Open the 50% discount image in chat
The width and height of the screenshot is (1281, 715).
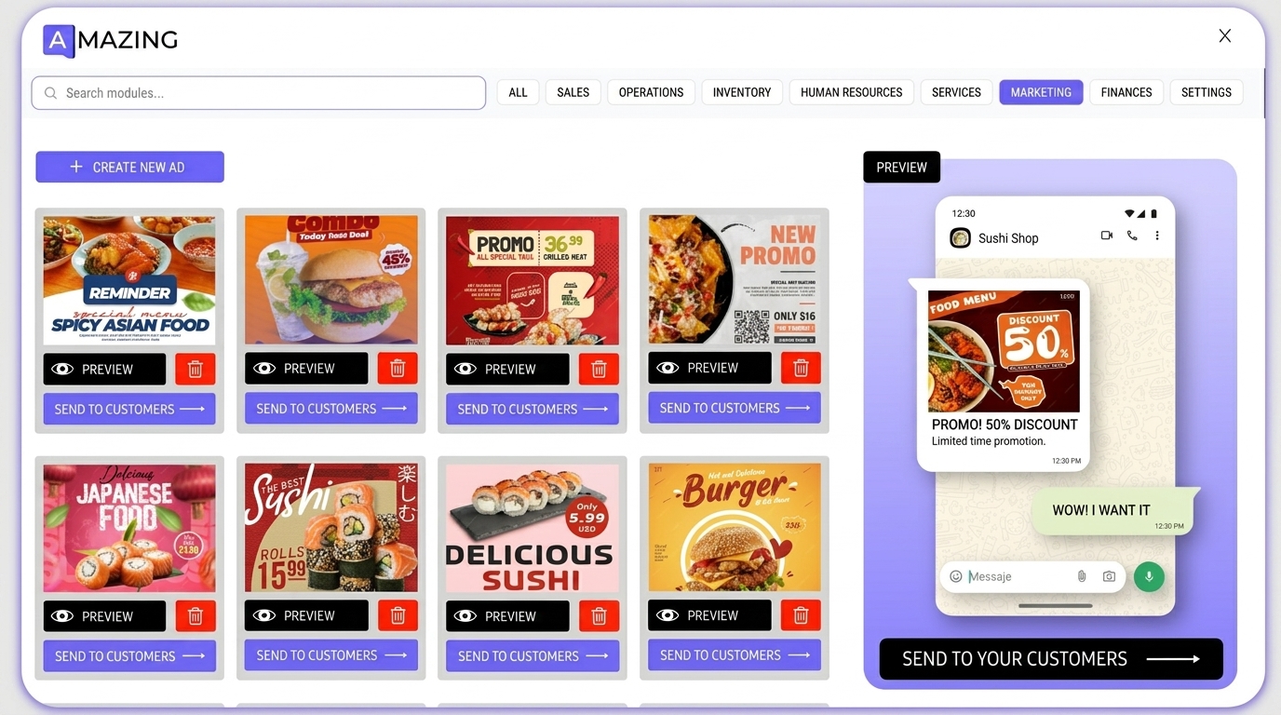coord(1004,351)
